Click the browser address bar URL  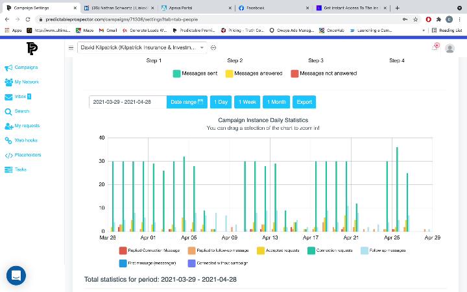(121, 19)
